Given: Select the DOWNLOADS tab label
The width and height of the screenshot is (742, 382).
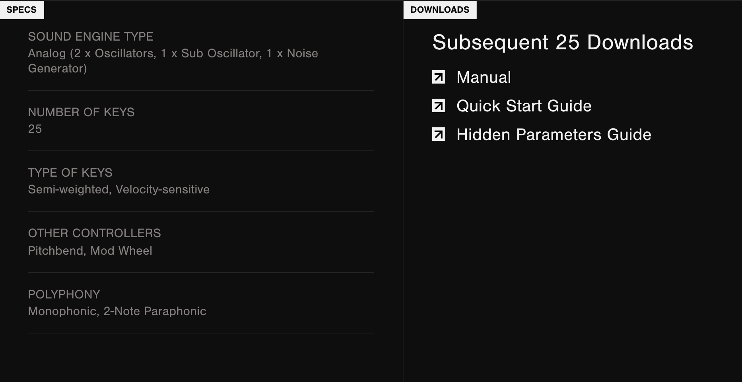Looking at the screenshot, I should pos(440,10).
